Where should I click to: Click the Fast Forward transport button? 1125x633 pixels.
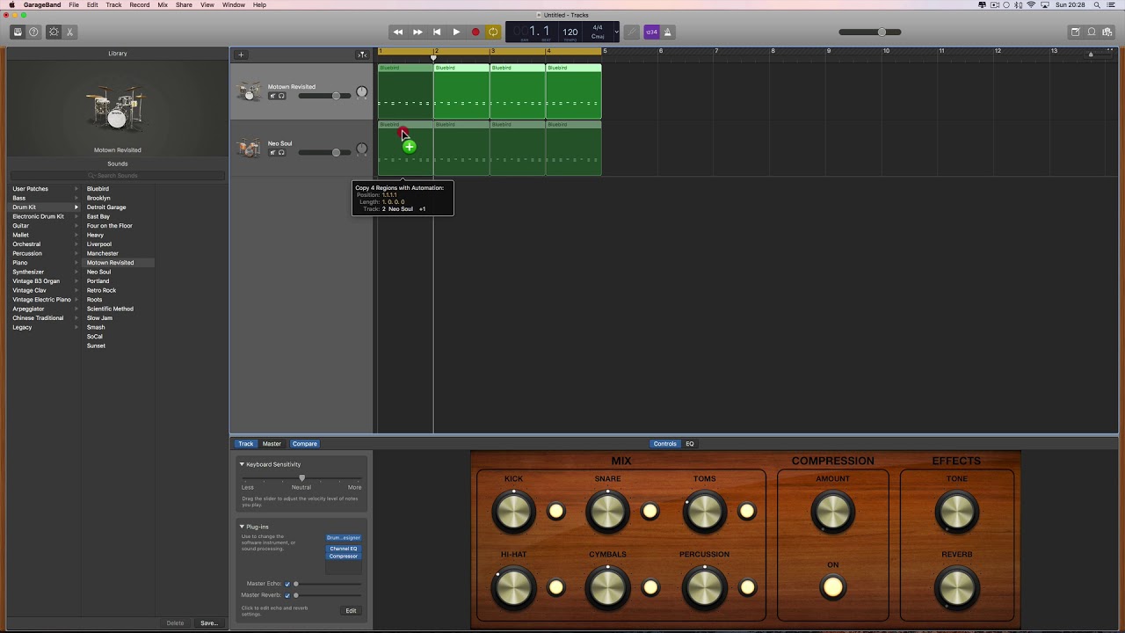tap(417, 32)
